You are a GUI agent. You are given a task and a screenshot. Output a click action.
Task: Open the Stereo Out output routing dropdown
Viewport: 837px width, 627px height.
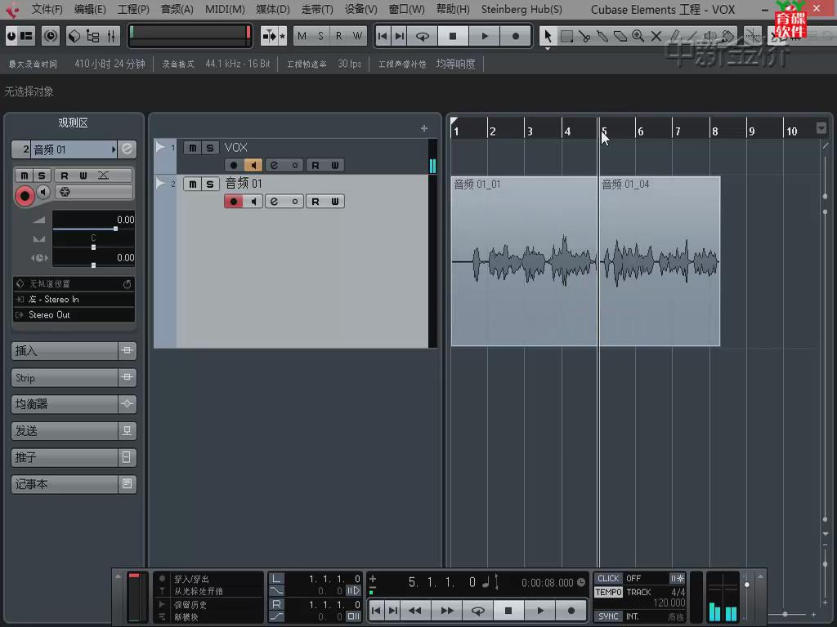pyautogui.click(x=74, y=315)
